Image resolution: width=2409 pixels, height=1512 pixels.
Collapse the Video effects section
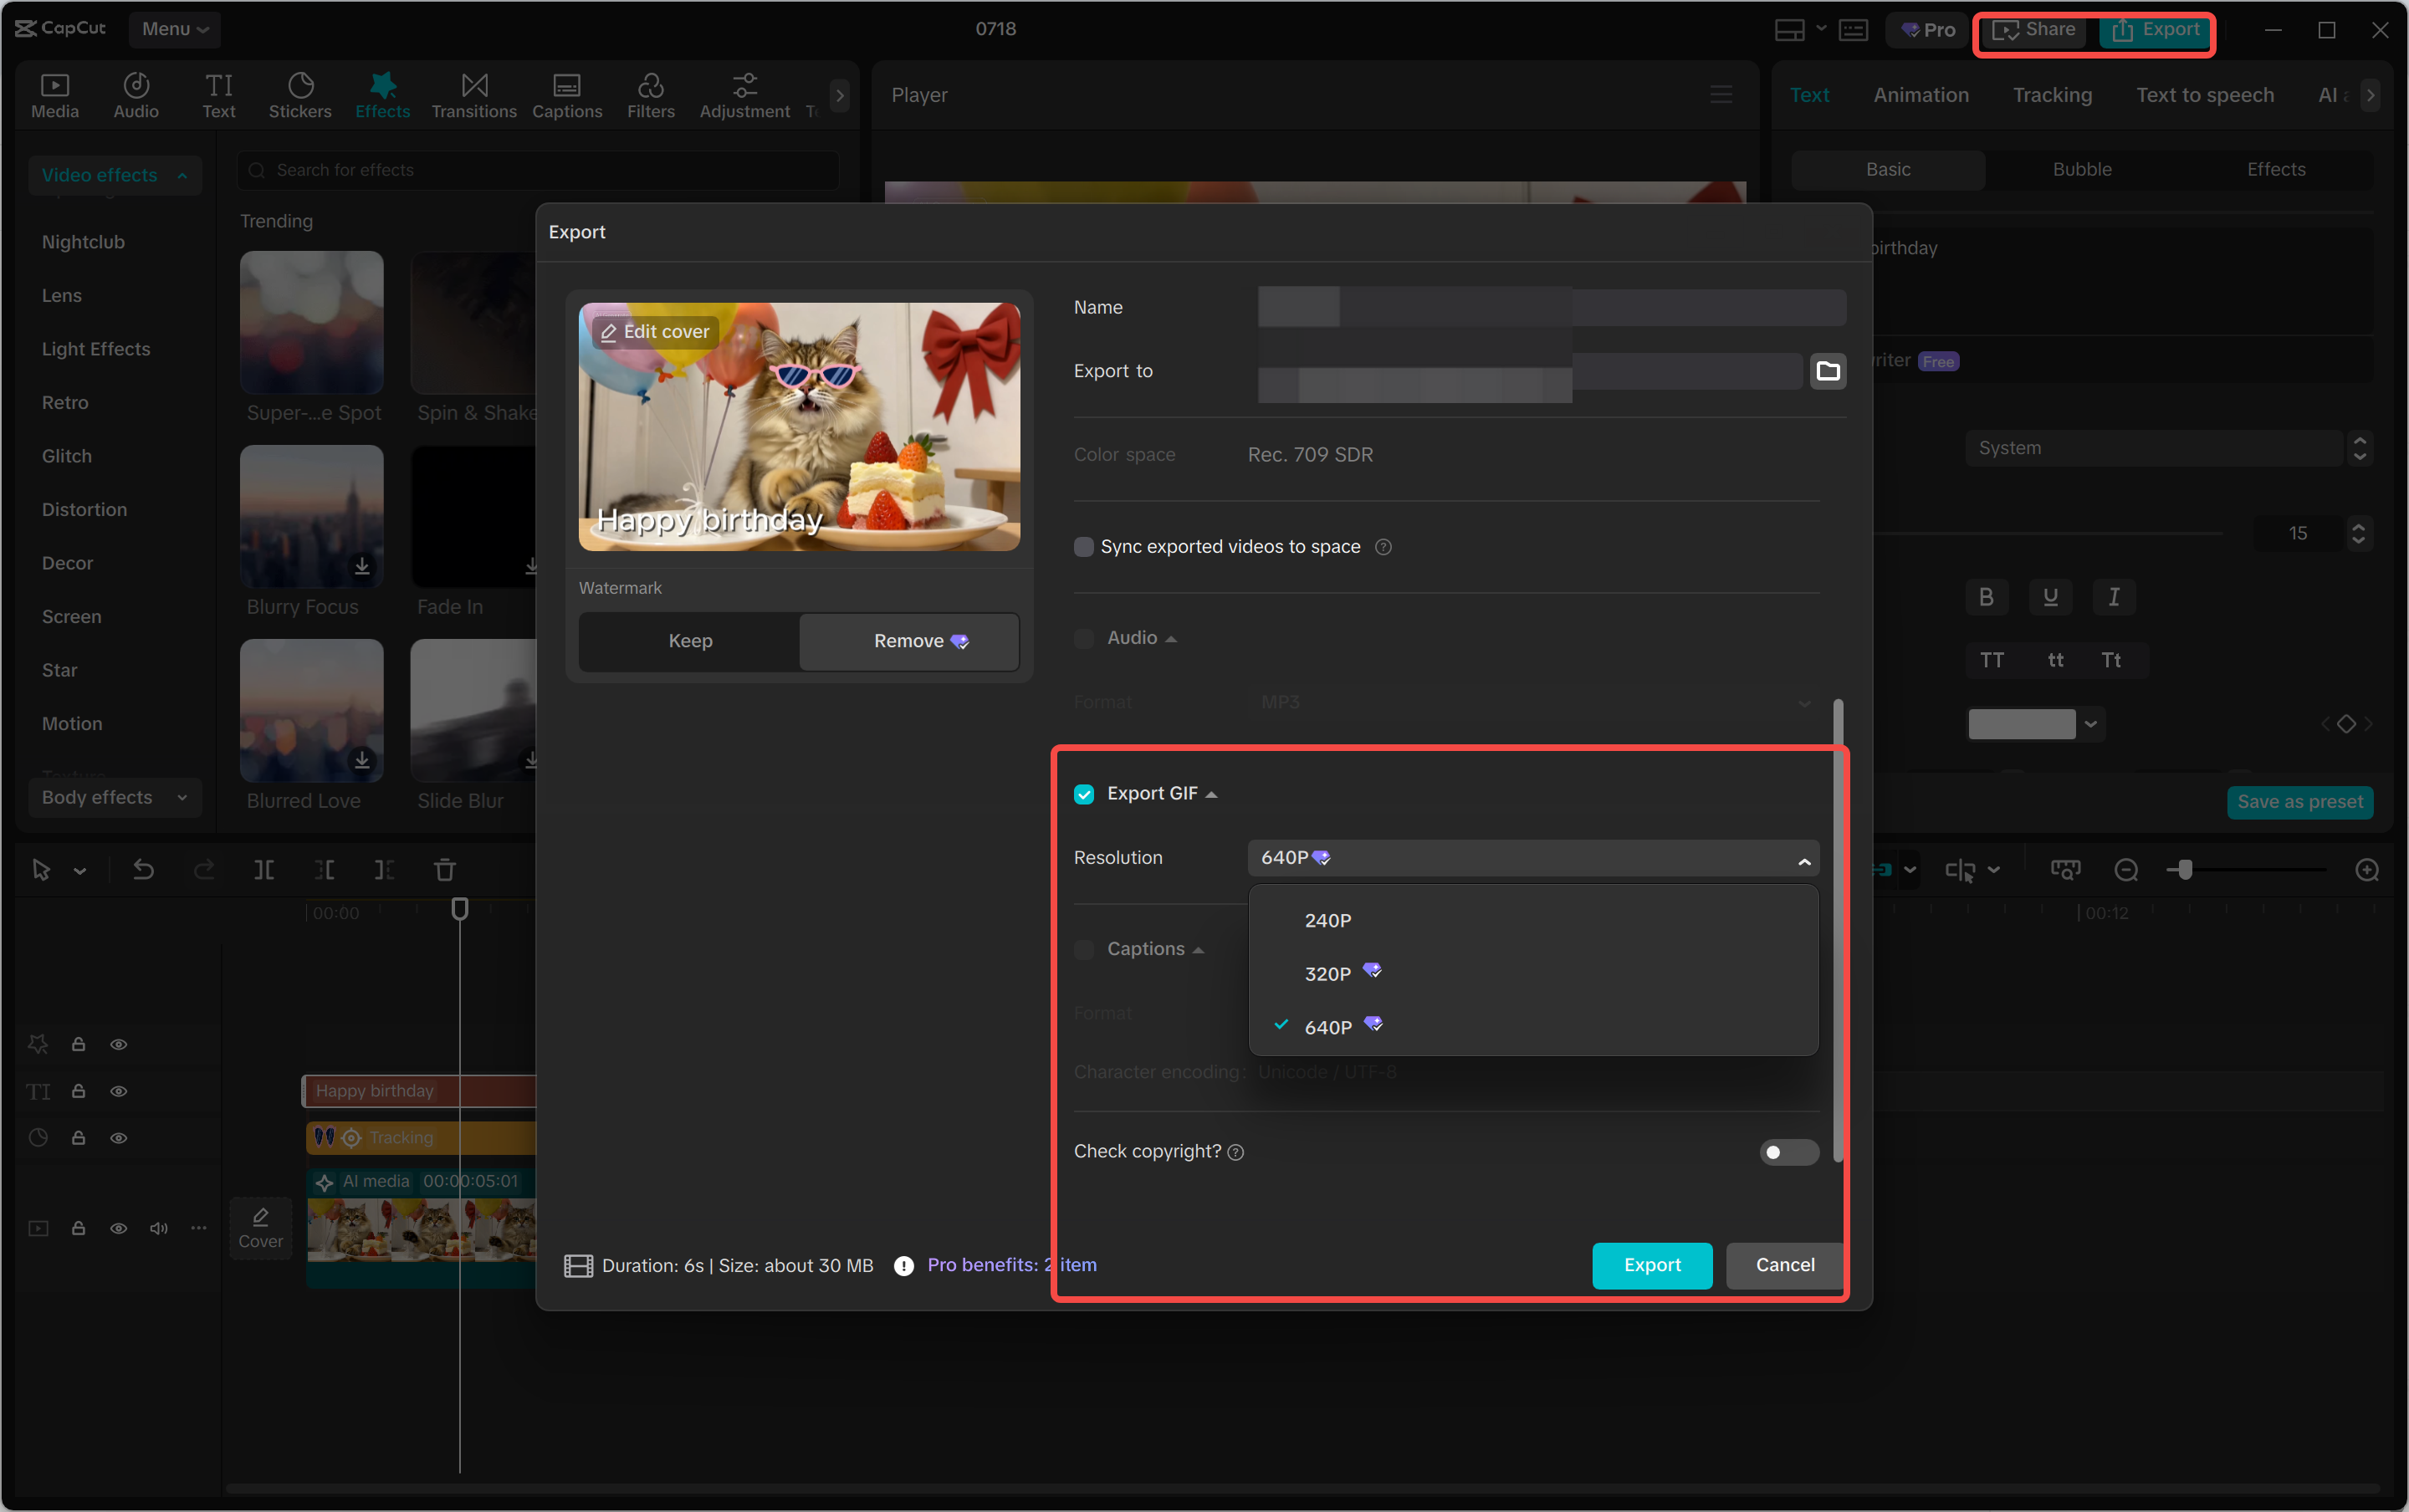tap(182, 175)
